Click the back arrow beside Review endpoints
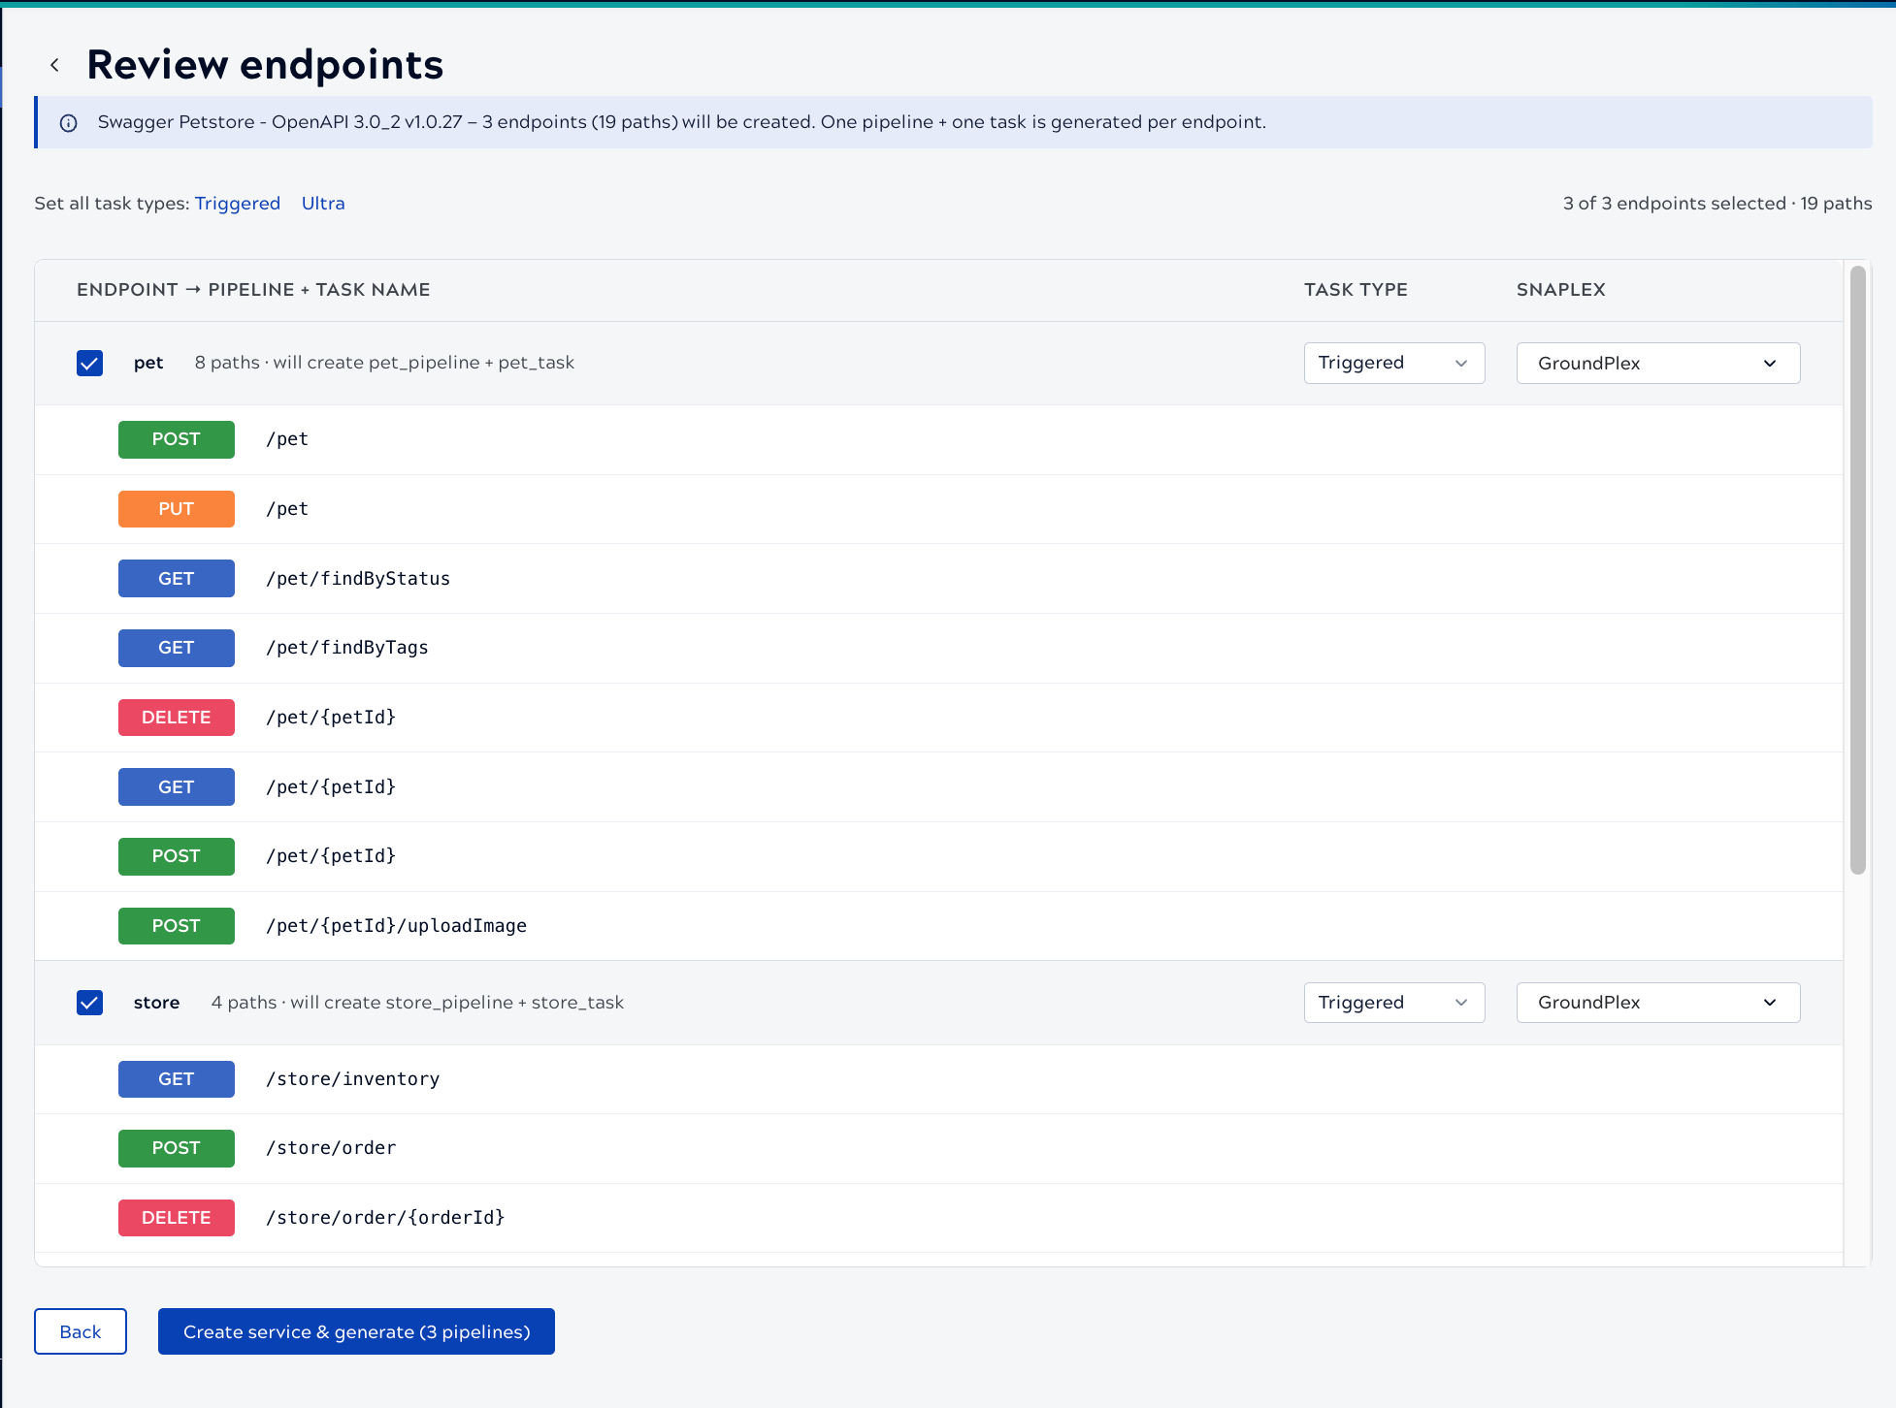The height and width of the screenshot is (1408, 1896). [55, 65]
